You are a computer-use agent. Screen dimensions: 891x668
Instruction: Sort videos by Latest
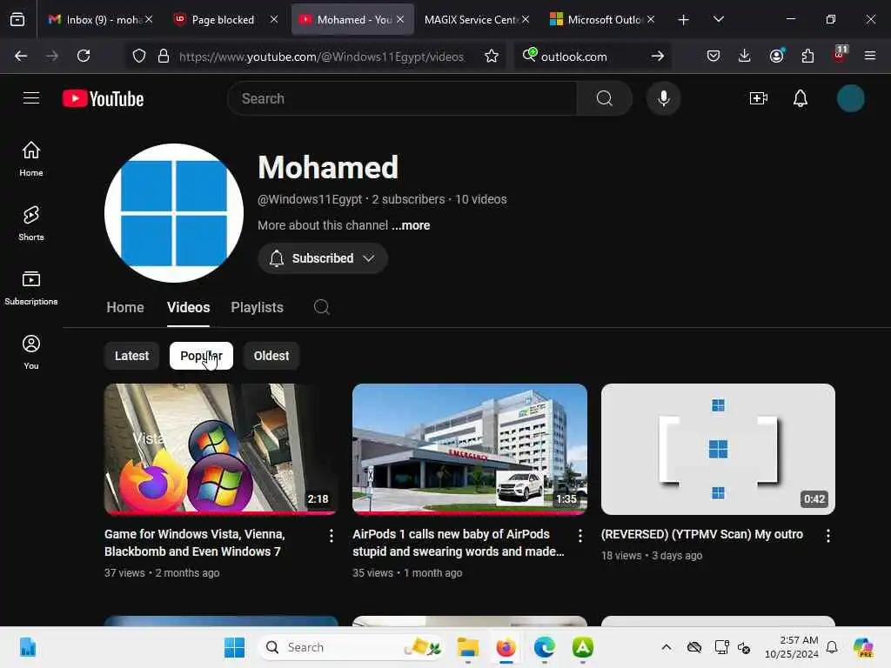132,356
